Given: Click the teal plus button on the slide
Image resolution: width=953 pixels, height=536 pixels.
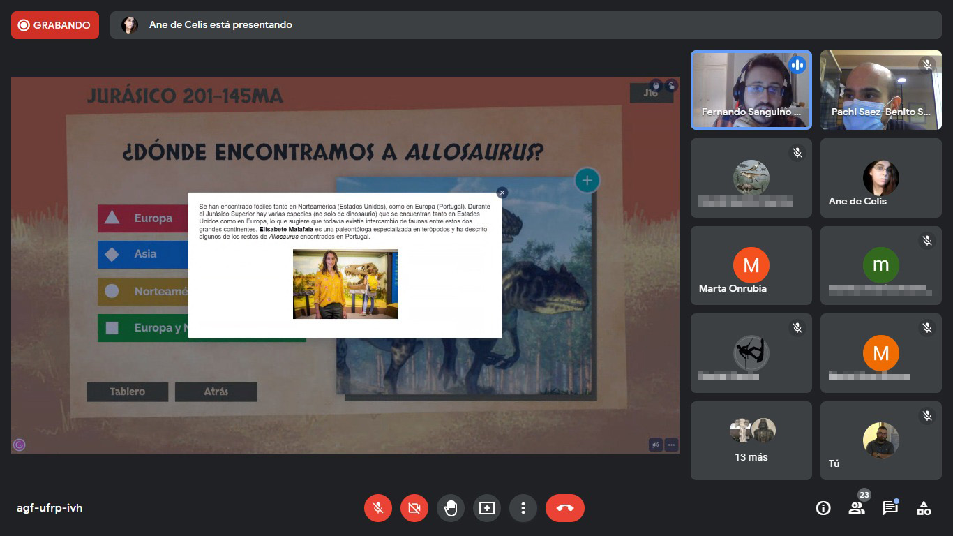Looking at the screenshot, I should 587,181.
